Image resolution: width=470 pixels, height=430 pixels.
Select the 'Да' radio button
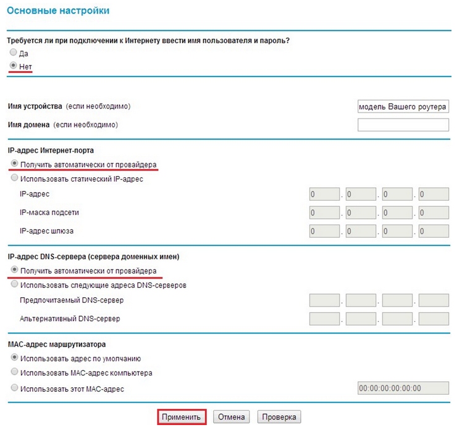click(x=14, y=53)
